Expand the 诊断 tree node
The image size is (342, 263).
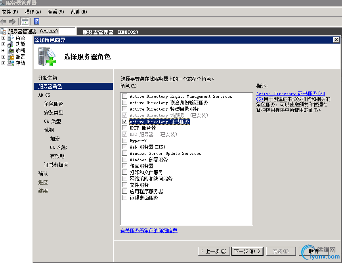point(3,50)
